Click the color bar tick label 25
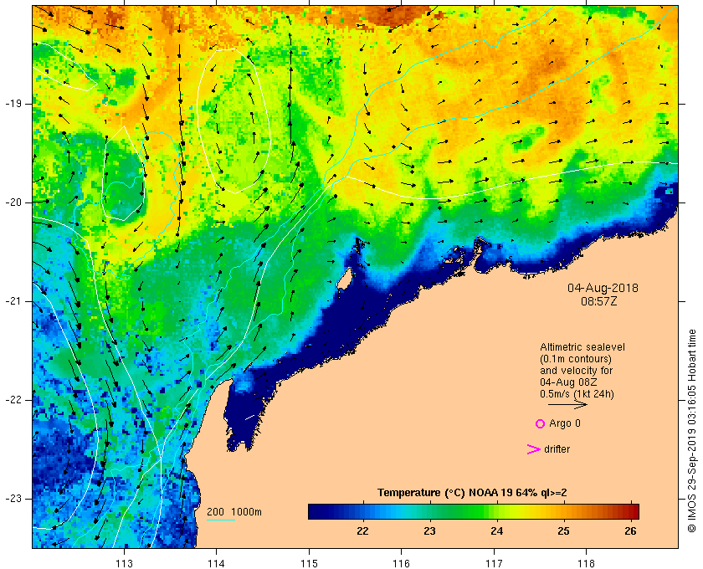Viewport: 703px width, 569px height. coord(563,531)
